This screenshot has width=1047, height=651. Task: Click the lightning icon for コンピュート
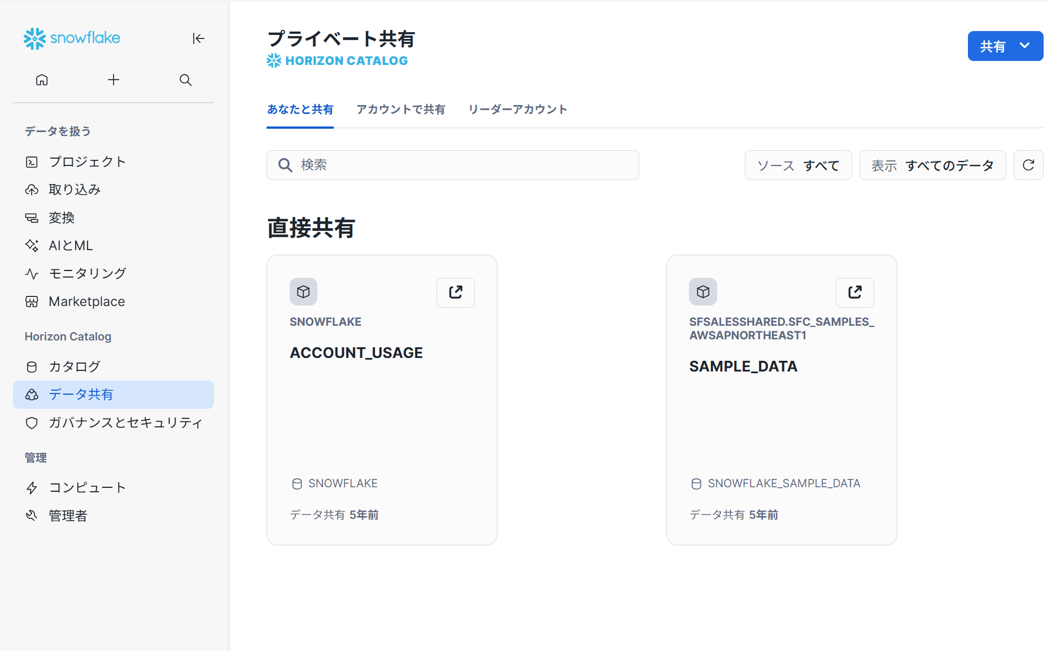32,488
